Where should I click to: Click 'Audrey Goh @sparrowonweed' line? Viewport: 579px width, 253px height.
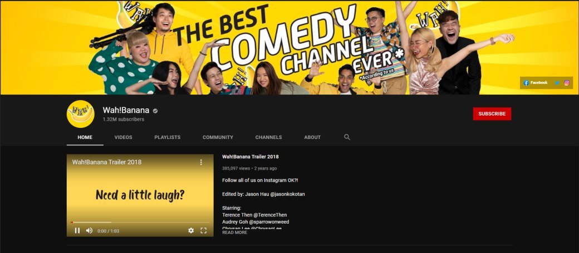pyautogui.click(x=256, y=222)
